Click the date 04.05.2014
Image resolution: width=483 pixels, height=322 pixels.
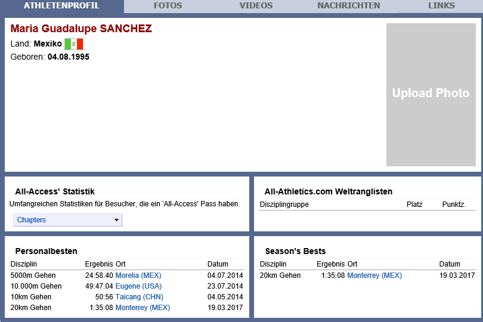(x=225, y=297)
